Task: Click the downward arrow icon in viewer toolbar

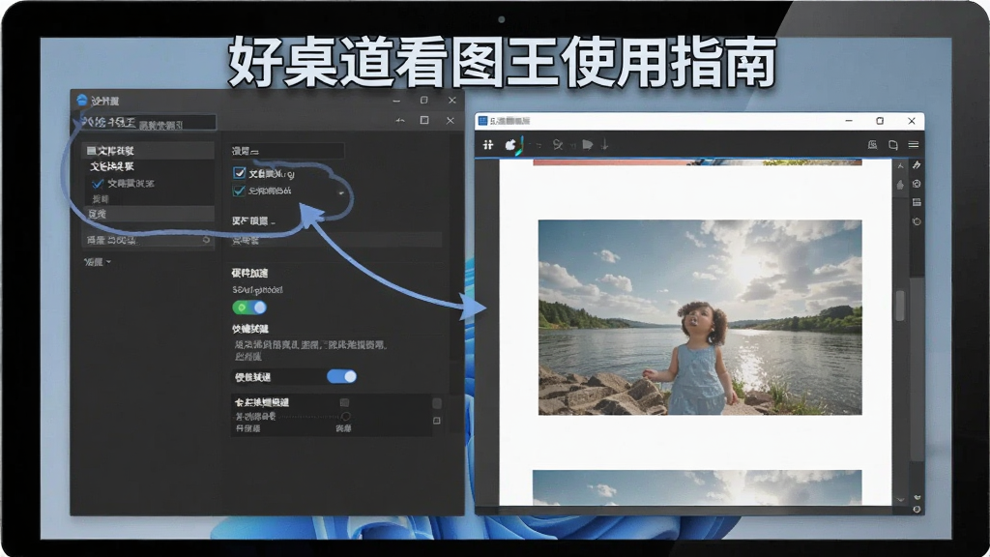Action: tap(605, 145)
